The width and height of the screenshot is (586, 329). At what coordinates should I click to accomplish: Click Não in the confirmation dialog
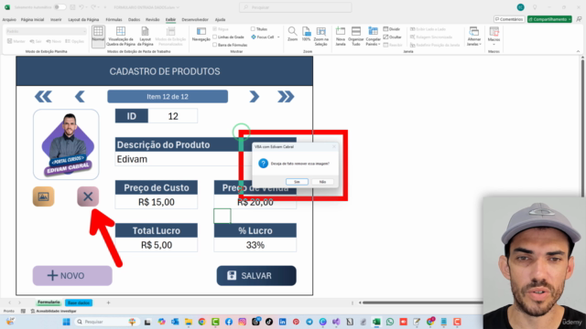click(322, 182)
